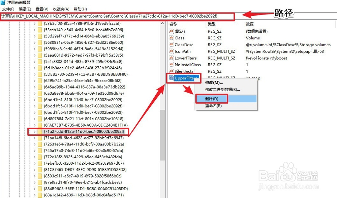Expand the {71aa14f8-6fad-4622-ad77-92bb9d7e6947} key

[x=35, y=138]
